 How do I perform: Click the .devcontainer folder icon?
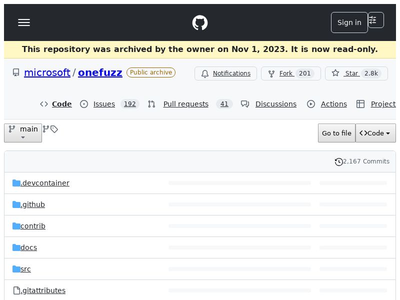16,183
